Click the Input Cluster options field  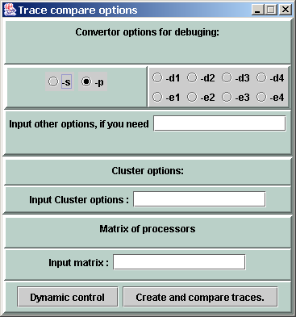[x=199, y=199]
